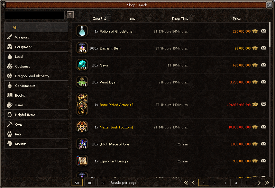Jump to the first results page

click(x=186, y=183)
